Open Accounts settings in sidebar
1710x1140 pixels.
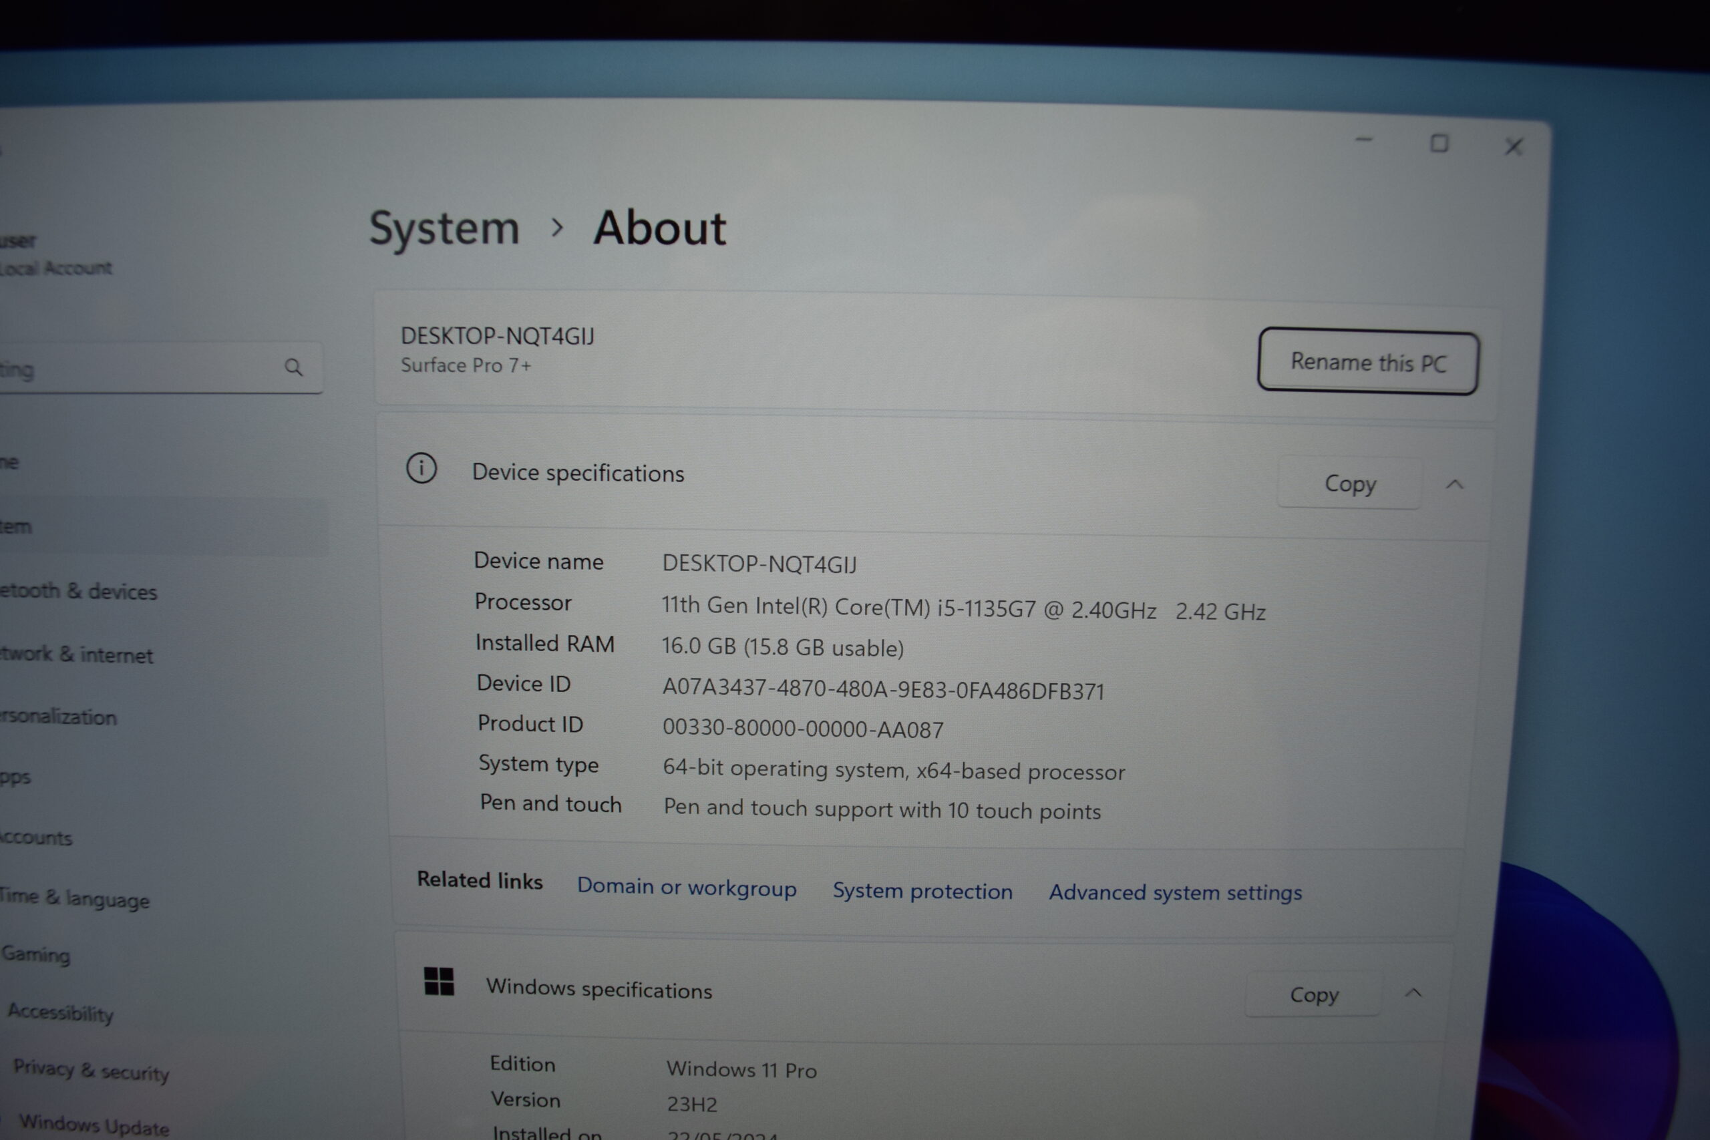pyautogui.click(x=36, y=837)
